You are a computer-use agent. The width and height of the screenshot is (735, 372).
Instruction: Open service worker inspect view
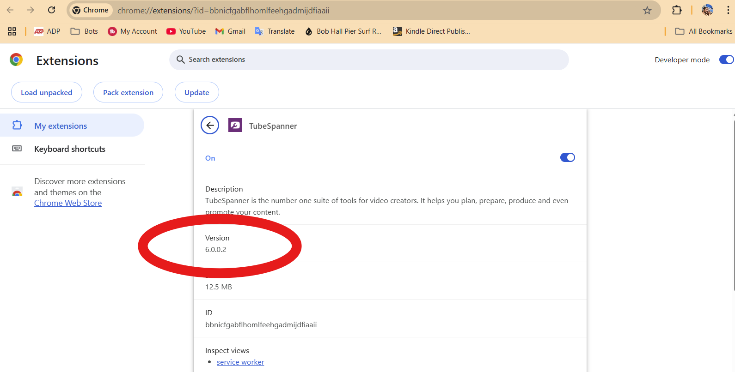(x=240, y=362)
